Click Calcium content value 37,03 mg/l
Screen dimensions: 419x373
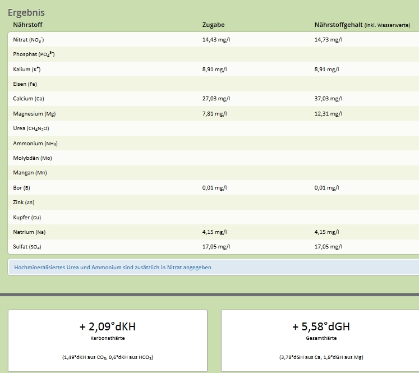click(x=328, y=99)
